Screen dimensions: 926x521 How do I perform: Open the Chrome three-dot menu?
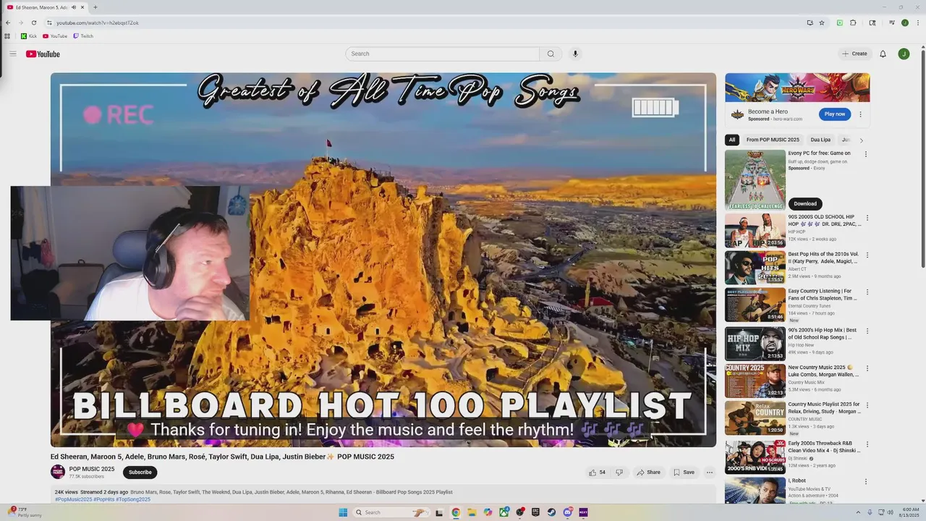click(917, 22)
